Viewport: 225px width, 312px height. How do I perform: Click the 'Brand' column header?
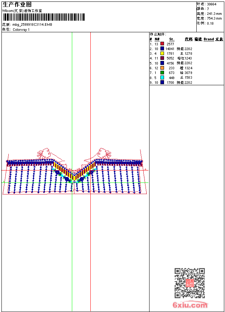coord(209,39)
